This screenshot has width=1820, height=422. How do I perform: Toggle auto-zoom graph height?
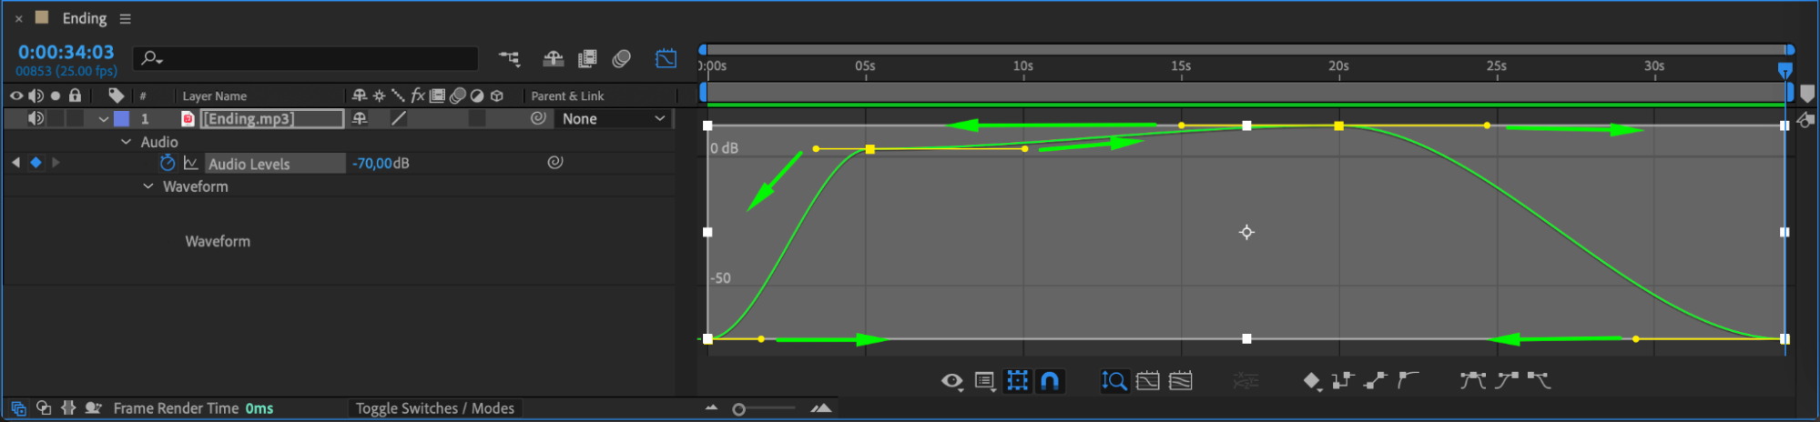click(1113, 381)
